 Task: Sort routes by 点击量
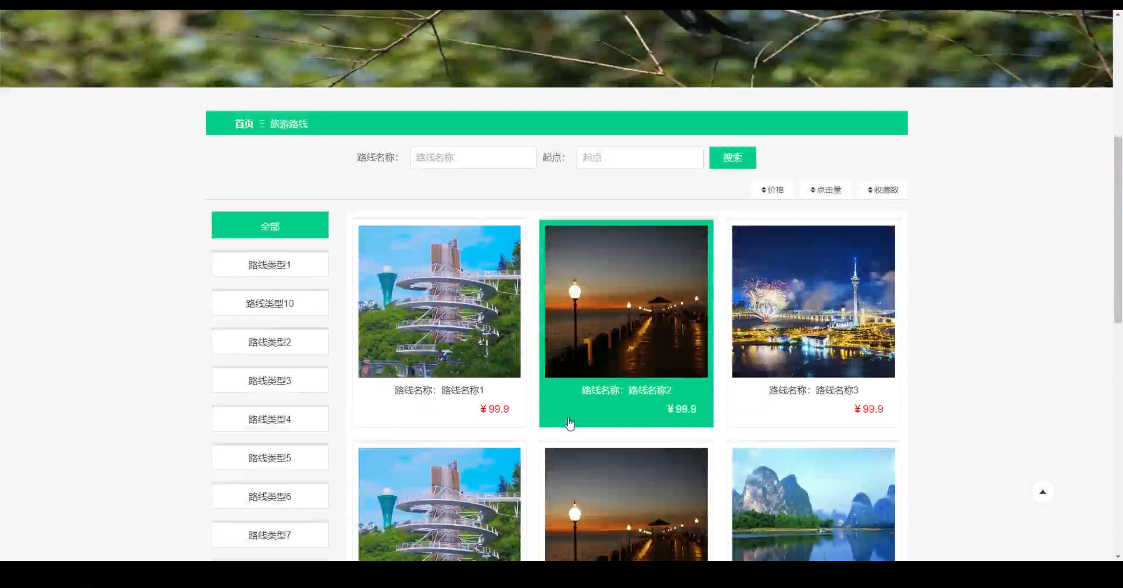(826, 190)
